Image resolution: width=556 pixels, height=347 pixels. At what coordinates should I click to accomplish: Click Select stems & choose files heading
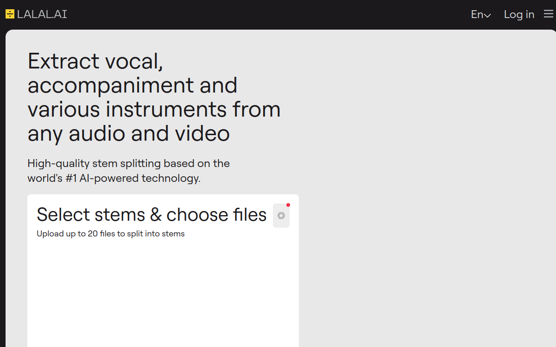[152, 214]
